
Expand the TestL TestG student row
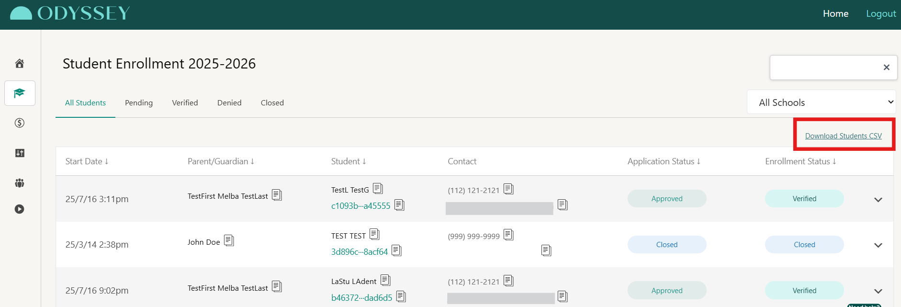tap(878, 199)
